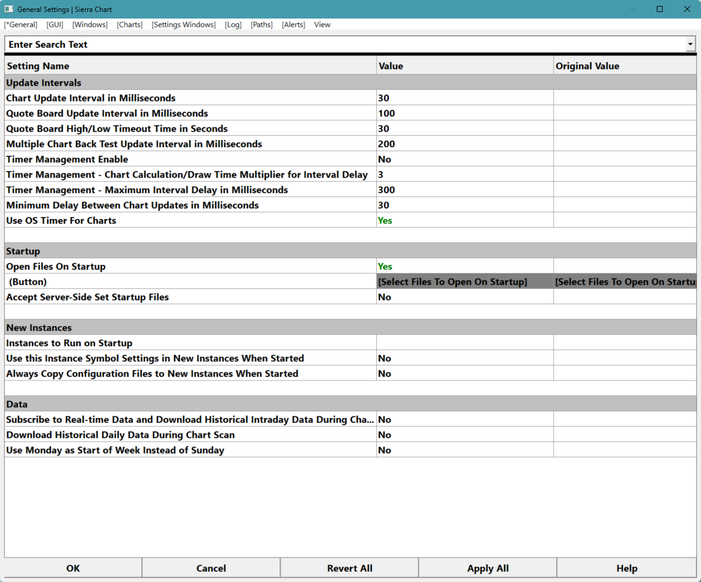The width and height of the screenshot is (701, 582).
Task: Click the Enter Search Text field
Action: tap(345, 44)
